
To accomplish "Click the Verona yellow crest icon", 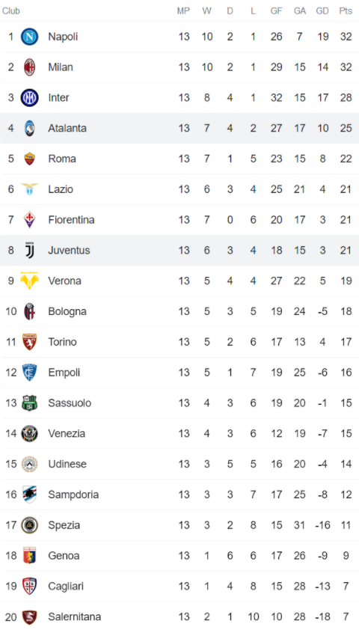I will (x=29, y=281).
